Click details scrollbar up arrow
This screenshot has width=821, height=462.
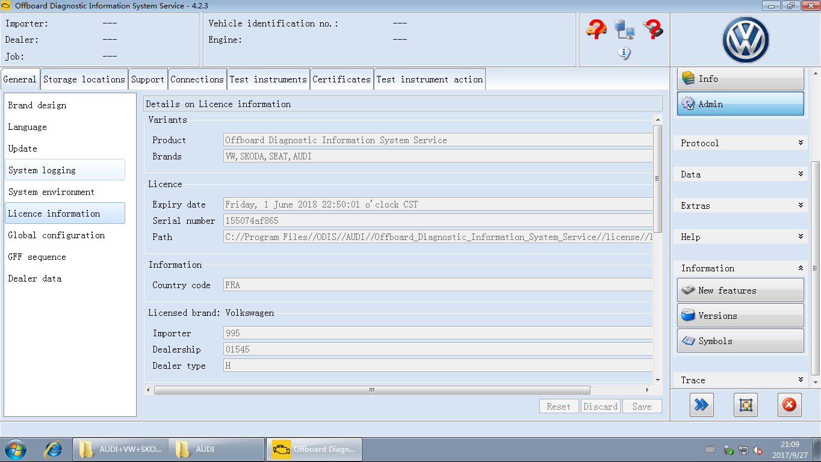tap(658, 119)
